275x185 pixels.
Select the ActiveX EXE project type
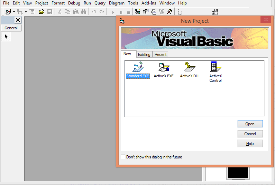click(164, 70)
